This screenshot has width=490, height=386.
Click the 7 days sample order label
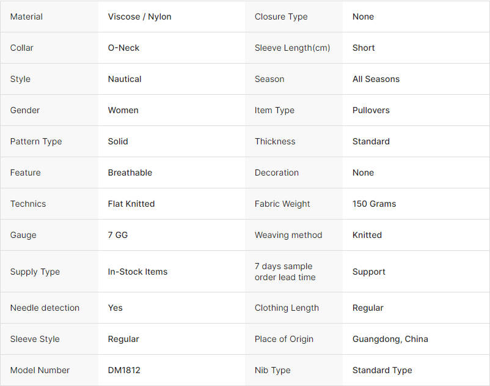[x=285, y=272]
